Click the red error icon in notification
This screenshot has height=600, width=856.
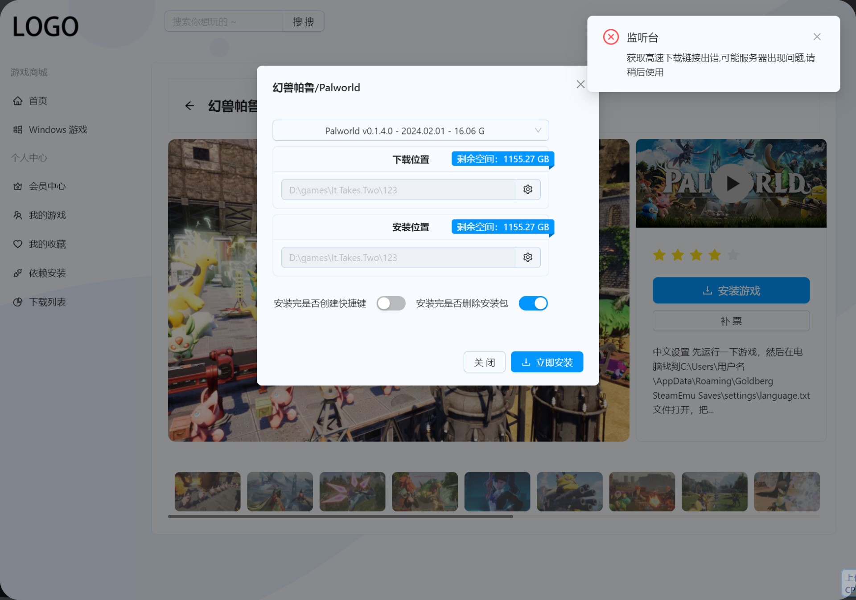[611, 37]
